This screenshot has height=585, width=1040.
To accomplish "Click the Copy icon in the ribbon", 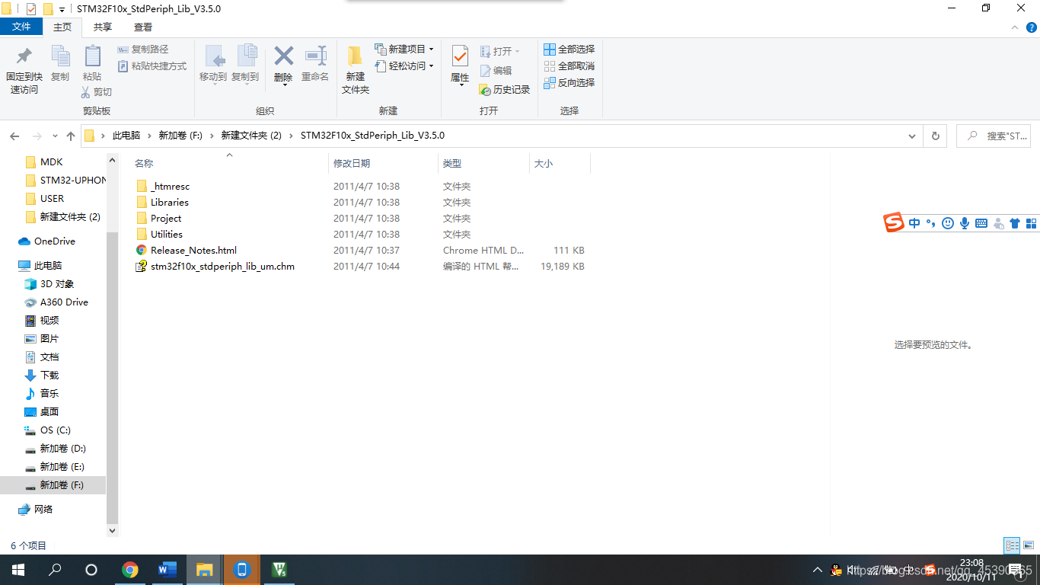I will (x=60, y=56).
